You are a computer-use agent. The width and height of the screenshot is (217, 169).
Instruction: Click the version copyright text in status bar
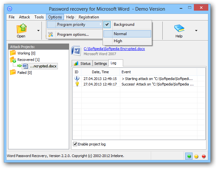click(x=66, y=156)
